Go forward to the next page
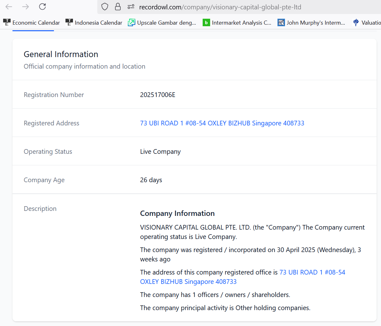This screenshot has height=326, width=381. (x=26, y=7)
